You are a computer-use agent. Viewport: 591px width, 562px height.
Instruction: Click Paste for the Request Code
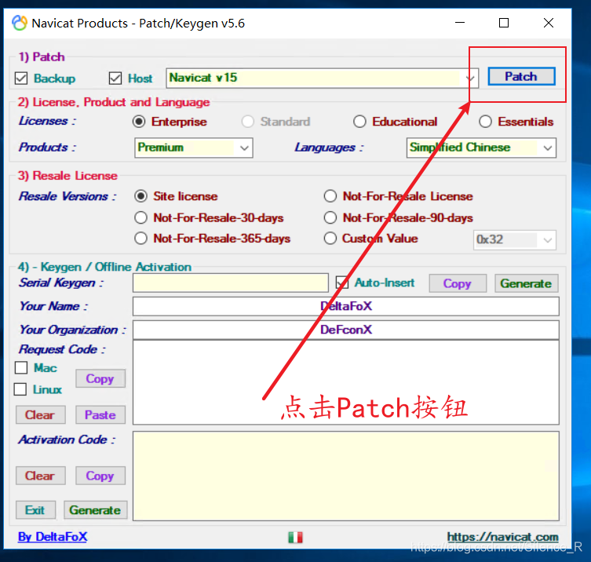[100, 414]
